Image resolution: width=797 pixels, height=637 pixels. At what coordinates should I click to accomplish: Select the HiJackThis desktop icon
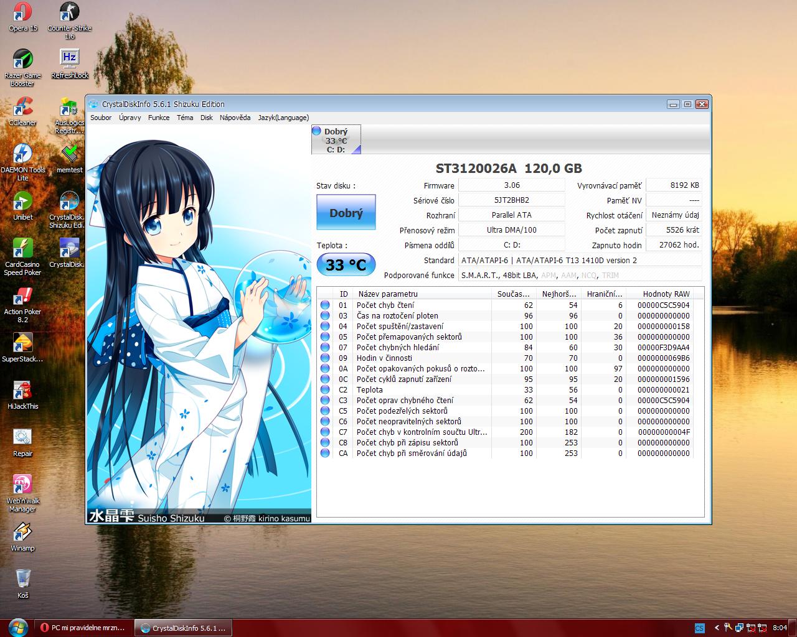[22, 391]
